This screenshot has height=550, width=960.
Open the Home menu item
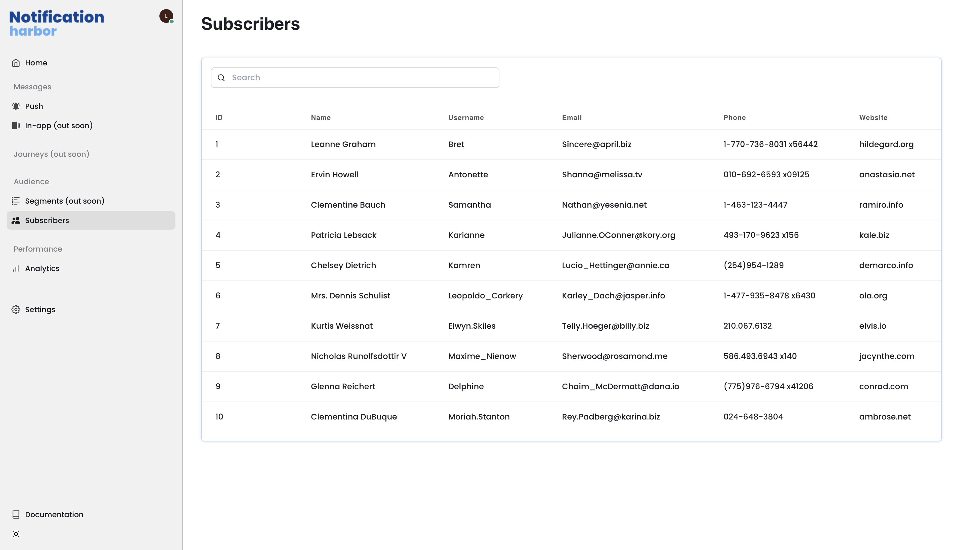coord(91,63)
